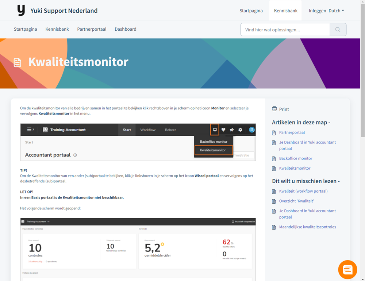Viewport: 365px width, 281px height.
Task: Click the 'LET OP!' text
Action: pos(27,192)
